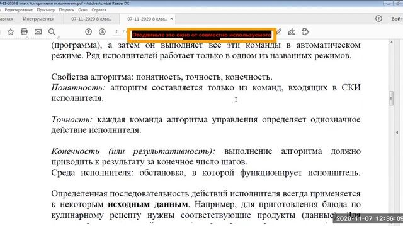
Task: Switch to the Инструменты tab
Action: tap(38, 19)
